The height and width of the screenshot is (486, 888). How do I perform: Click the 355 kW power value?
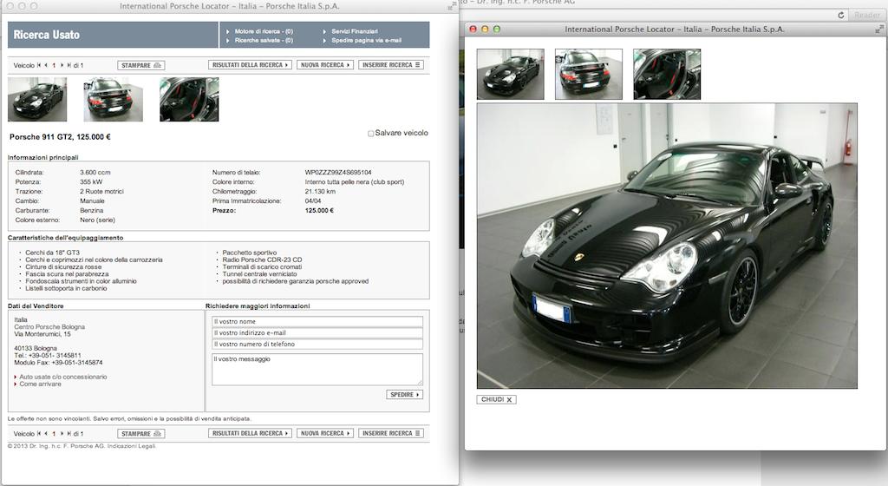tap(91, 182)
